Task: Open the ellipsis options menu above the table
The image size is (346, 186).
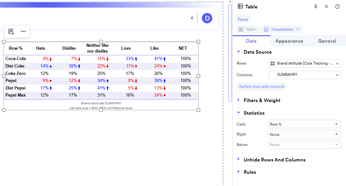Action: tap(23, 31)
